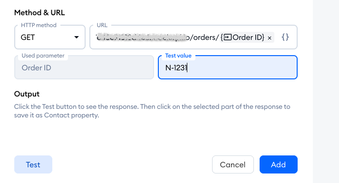Click the Used parameter label

[x=43, y=56]
